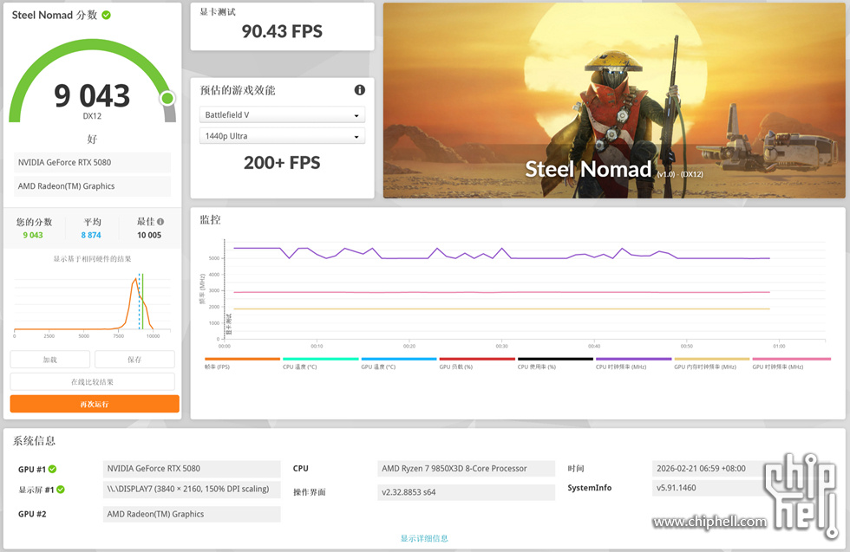Screen dimensions: 850x552
Task: Open the 1440p Ultra resolution dropdown
Action: tap(282, 136)
